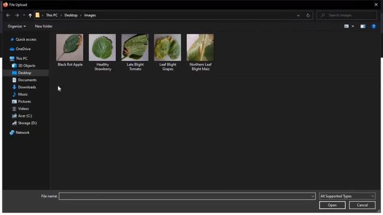Go up one folder level
Screen dimensions: 383x215
coord(30,15)
